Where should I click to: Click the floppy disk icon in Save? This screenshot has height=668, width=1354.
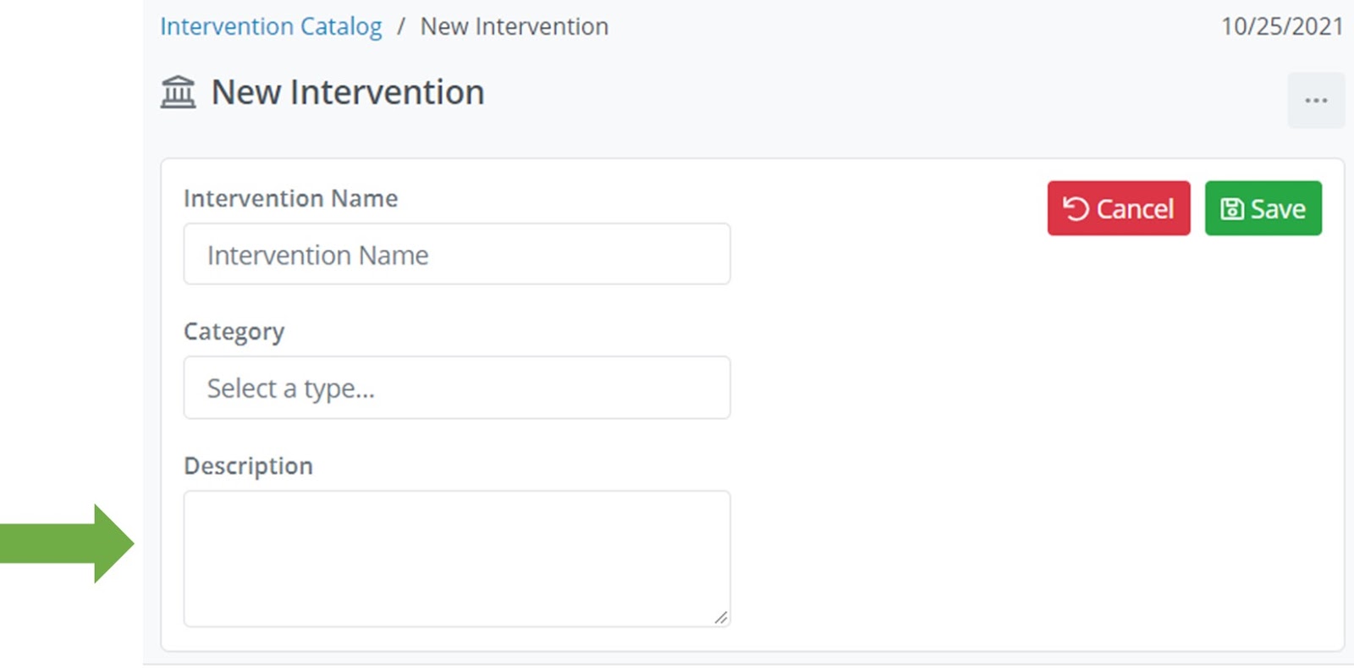pos(1232,208)
